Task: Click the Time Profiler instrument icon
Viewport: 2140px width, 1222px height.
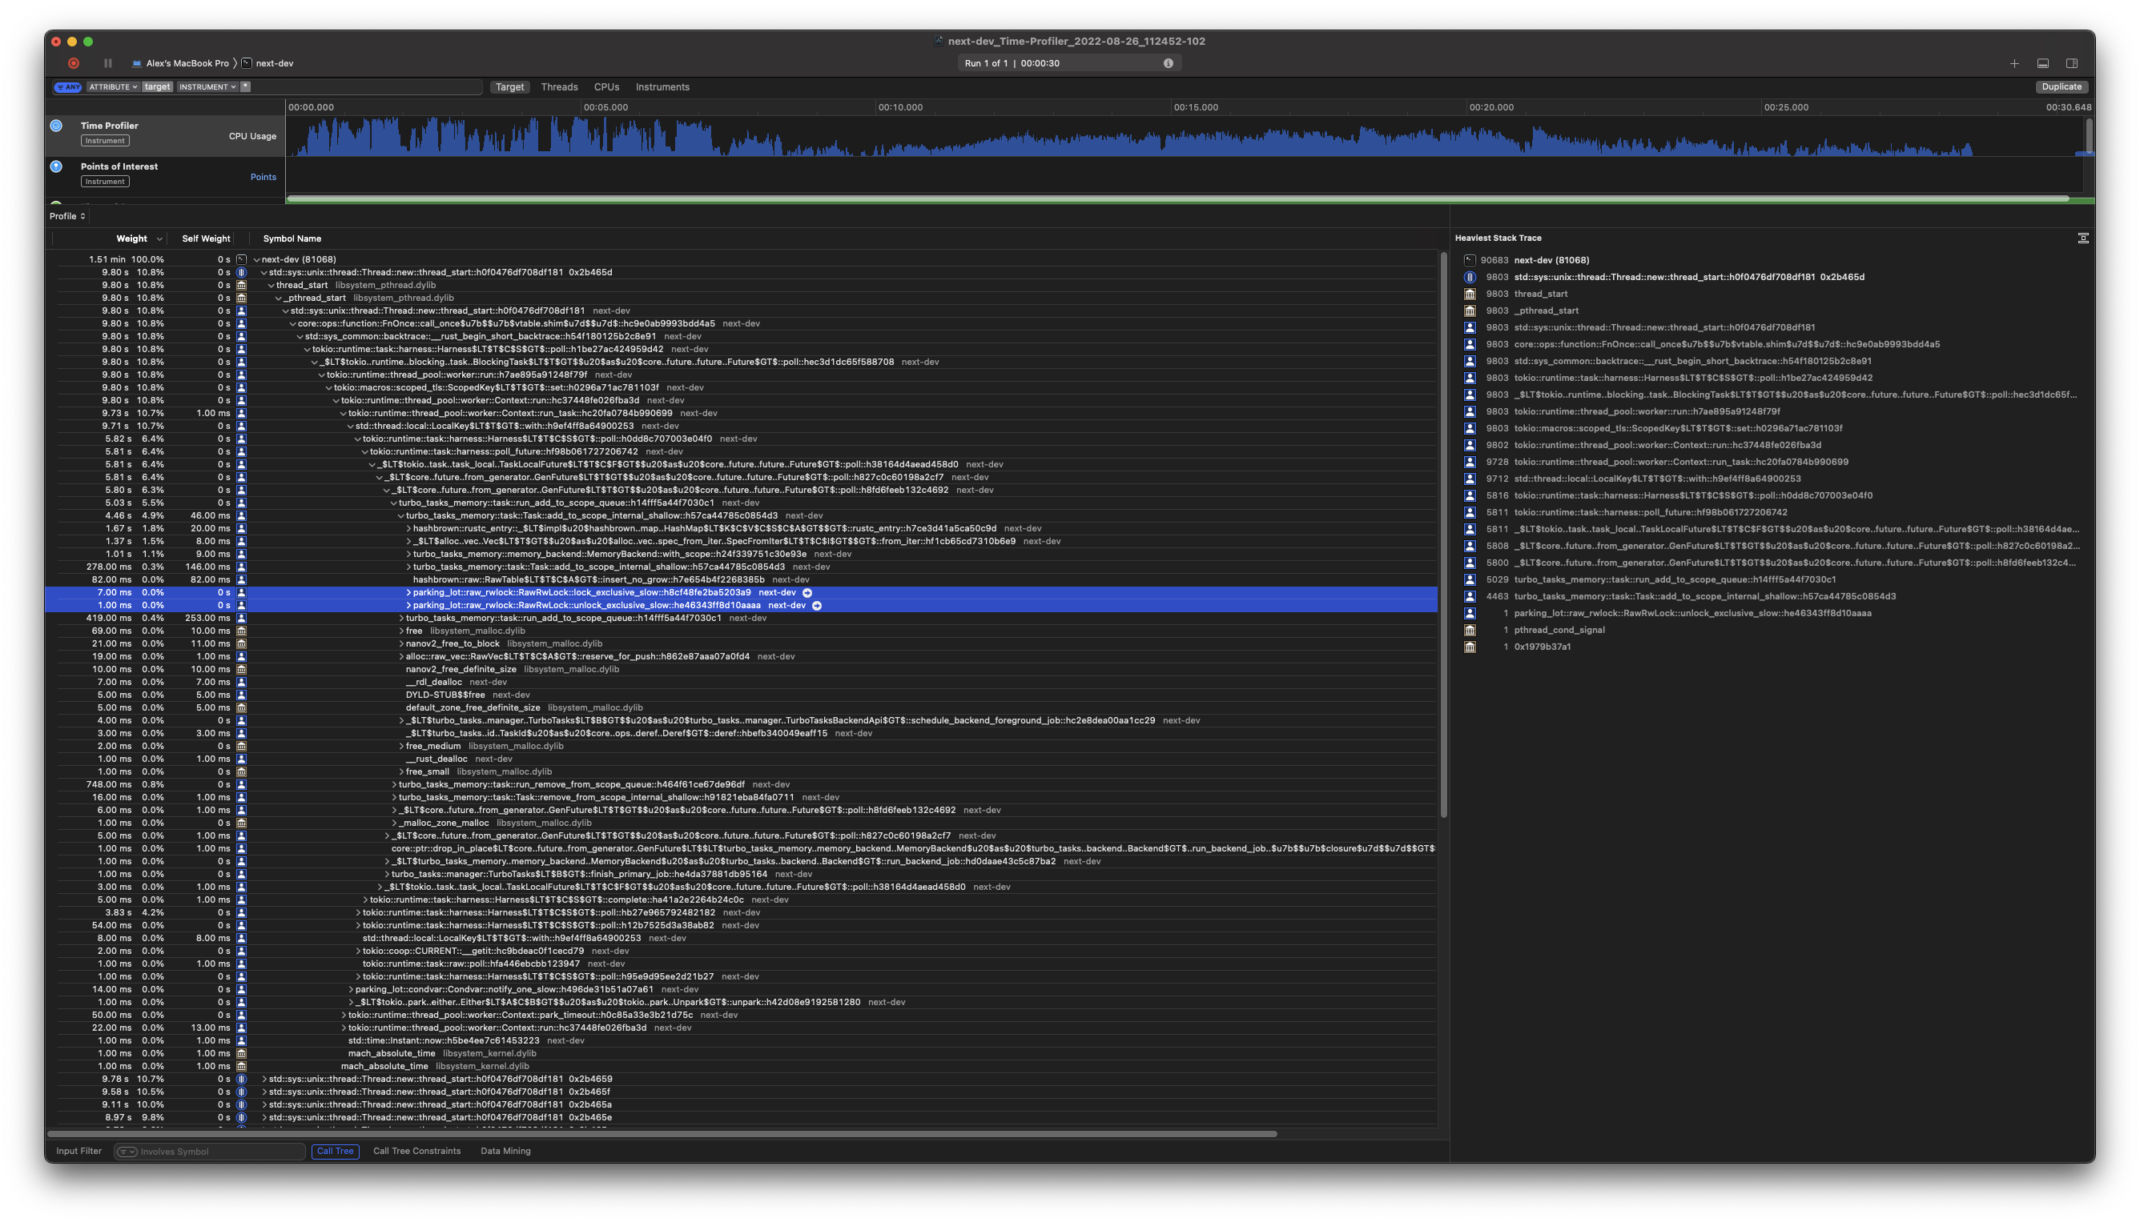Action: click(55, 125)
